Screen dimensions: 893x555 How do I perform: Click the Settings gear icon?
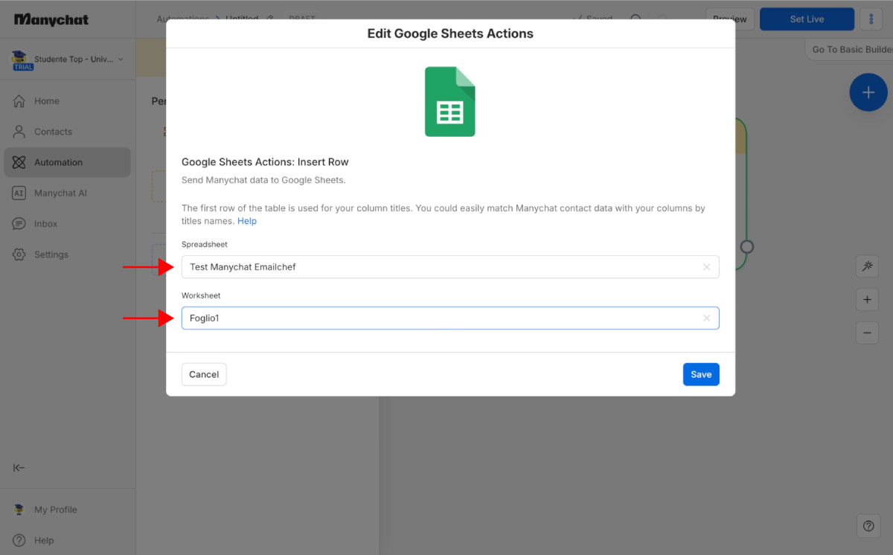pos(19,254)
